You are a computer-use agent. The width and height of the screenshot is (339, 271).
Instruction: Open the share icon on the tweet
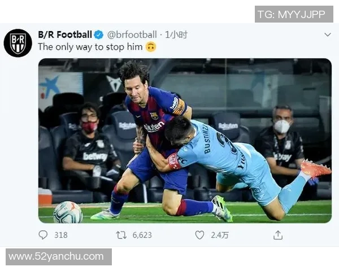click(x=277, y=235)
